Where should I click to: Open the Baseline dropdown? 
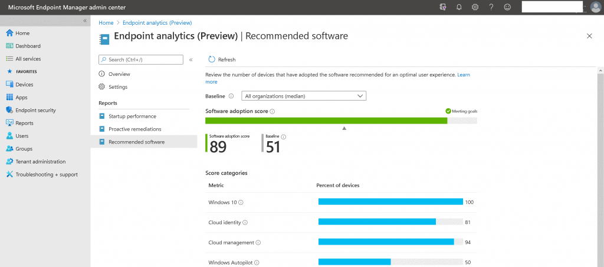[x=304, y=96]
